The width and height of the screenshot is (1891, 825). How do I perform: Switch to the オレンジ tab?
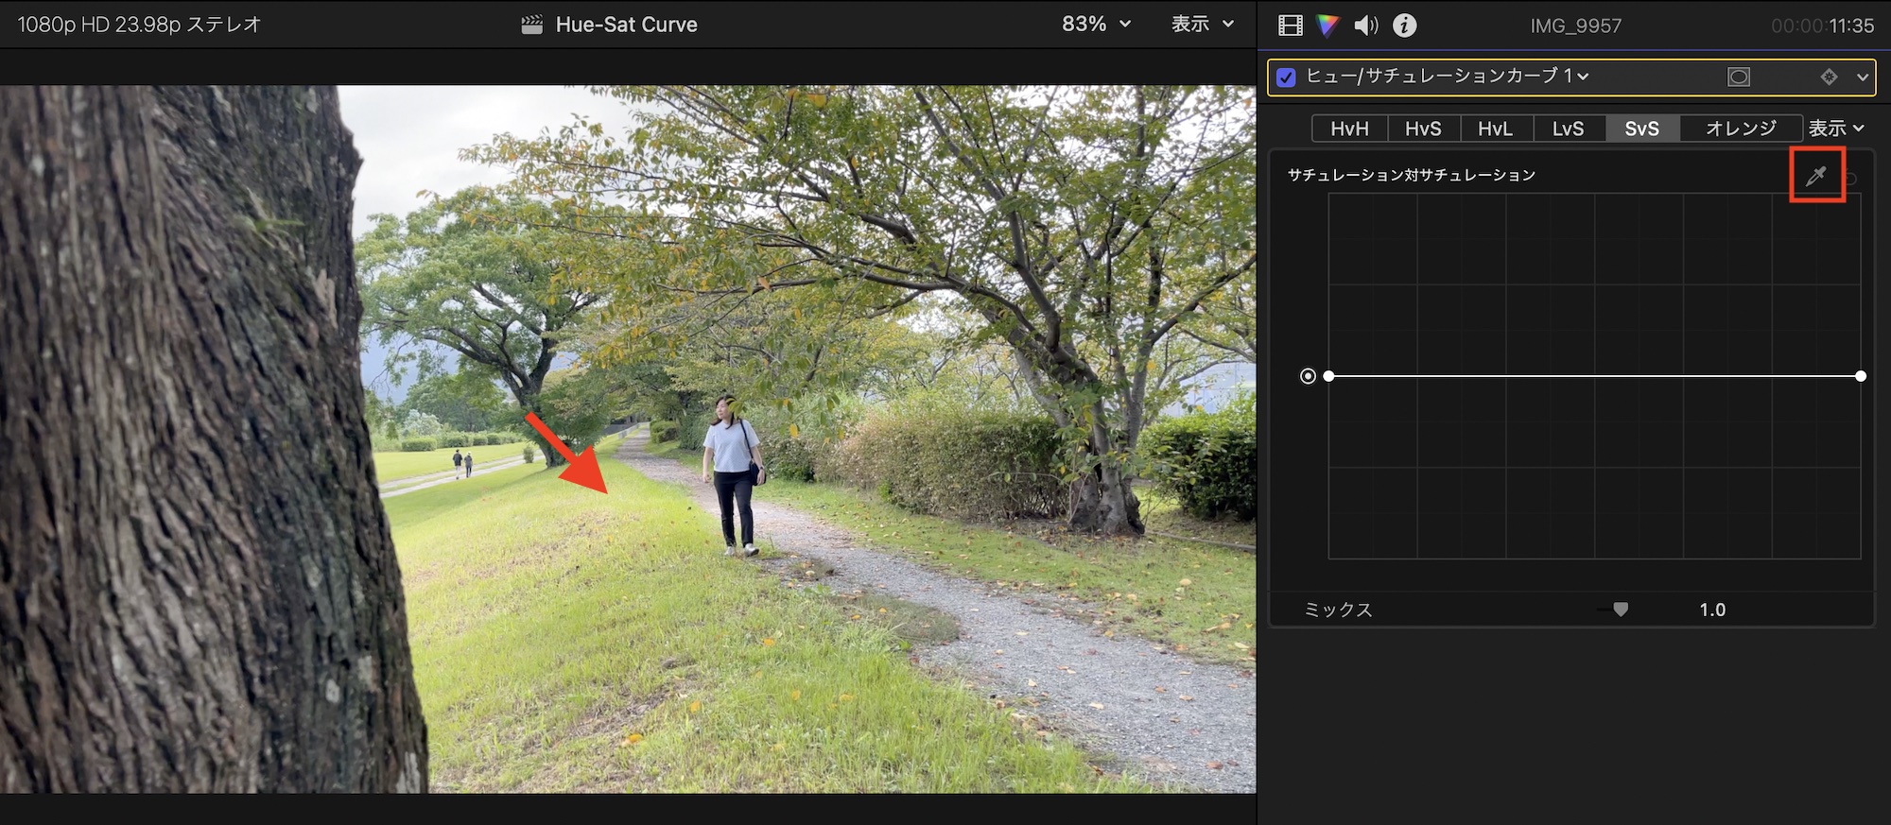tap(1741, 129)
